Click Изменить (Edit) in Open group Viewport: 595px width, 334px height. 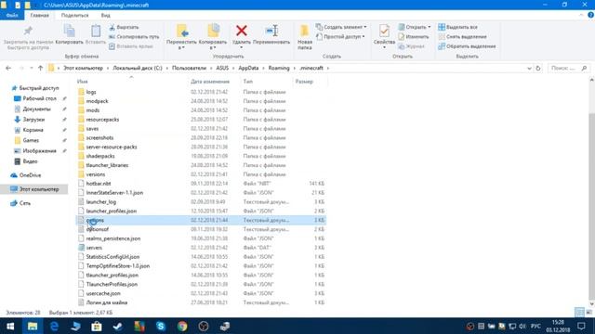[414, 37]
